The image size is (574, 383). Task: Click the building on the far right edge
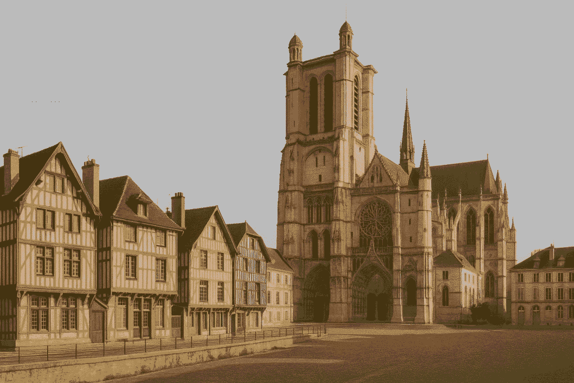tap(547, 286)
